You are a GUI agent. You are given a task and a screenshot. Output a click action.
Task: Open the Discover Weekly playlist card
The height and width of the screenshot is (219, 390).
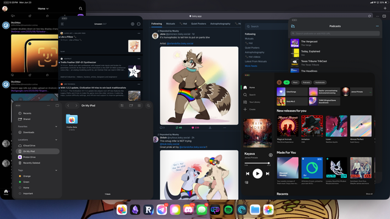288,171
